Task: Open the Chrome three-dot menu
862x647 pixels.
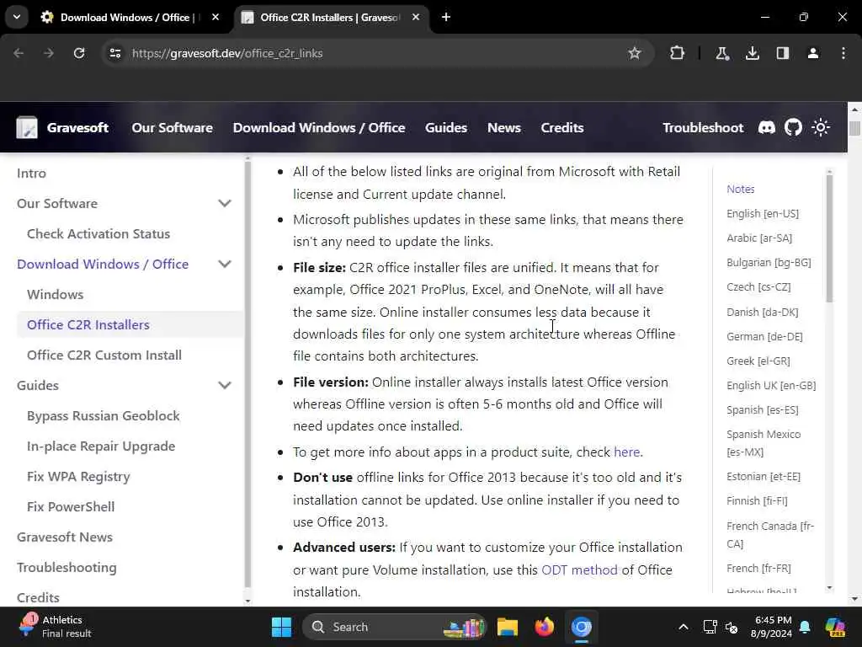Action: point(843,53)
